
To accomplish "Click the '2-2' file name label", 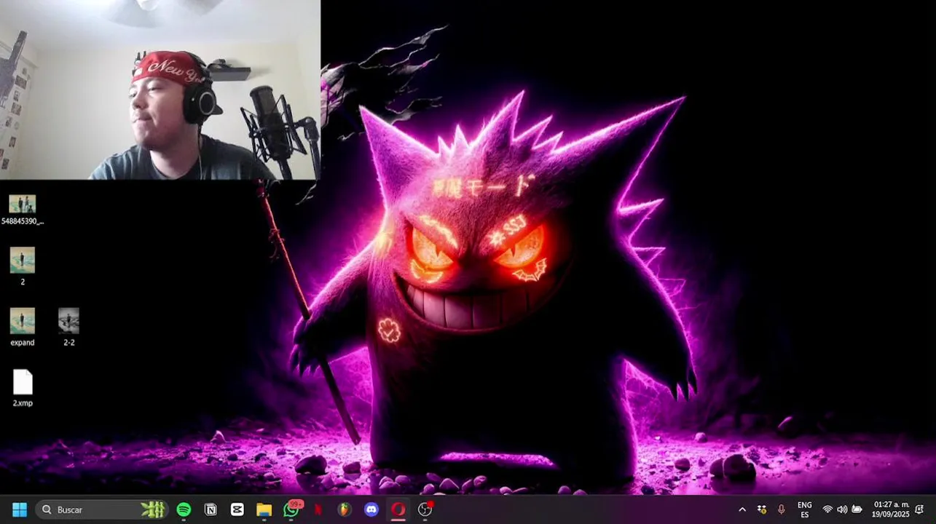I will [x=69, y=343].
